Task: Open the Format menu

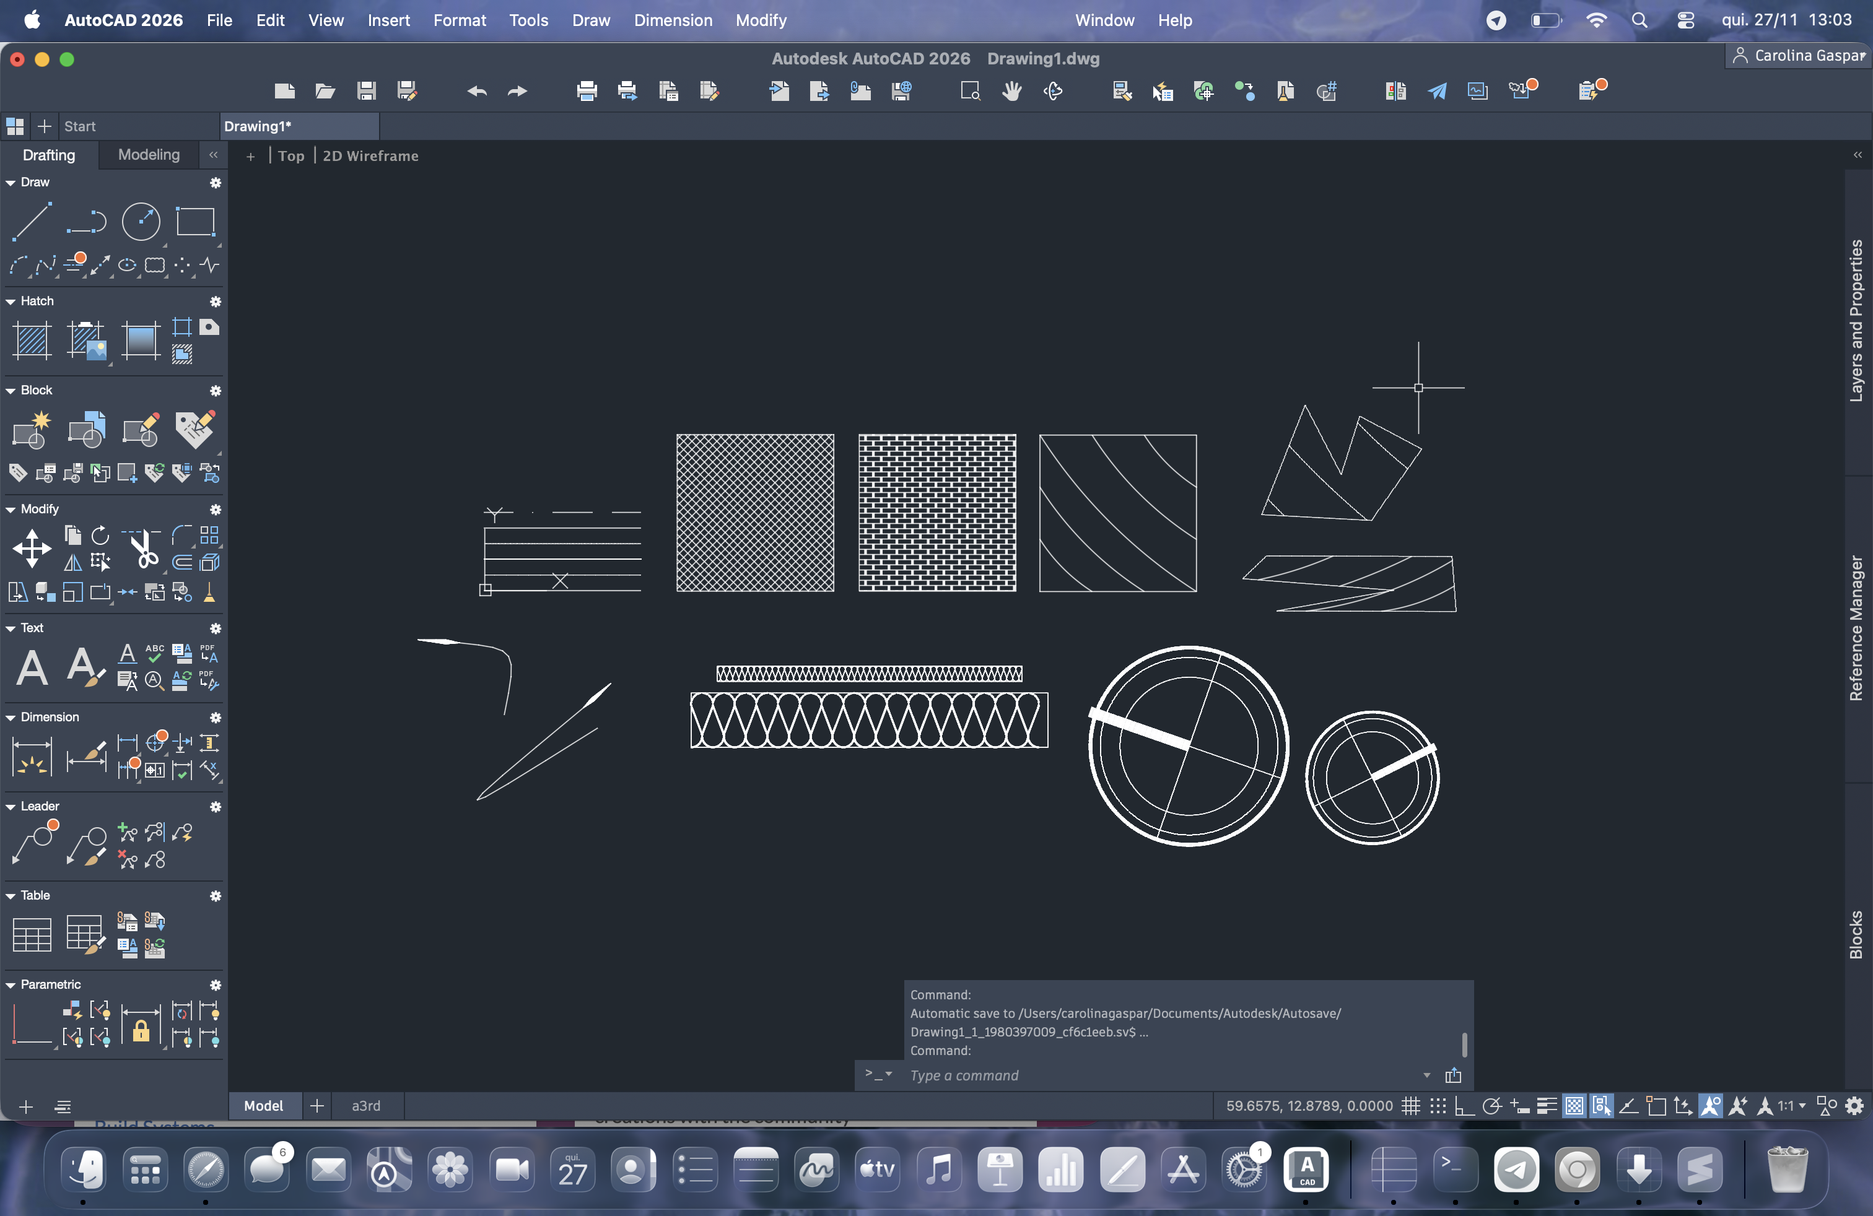Action: pyautogui.click(x=460, y=20)
